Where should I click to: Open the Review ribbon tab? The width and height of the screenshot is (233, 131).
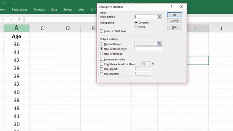click(68, 9)
